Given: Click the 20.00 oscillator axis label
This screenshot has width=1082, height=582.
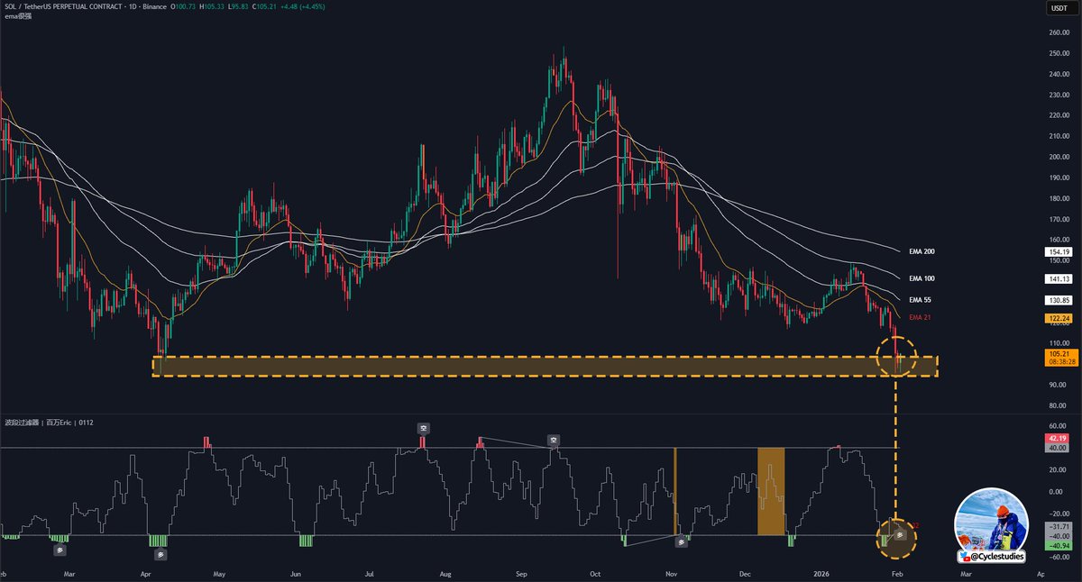Looking at the screenshot, I should pos(1059,470).
